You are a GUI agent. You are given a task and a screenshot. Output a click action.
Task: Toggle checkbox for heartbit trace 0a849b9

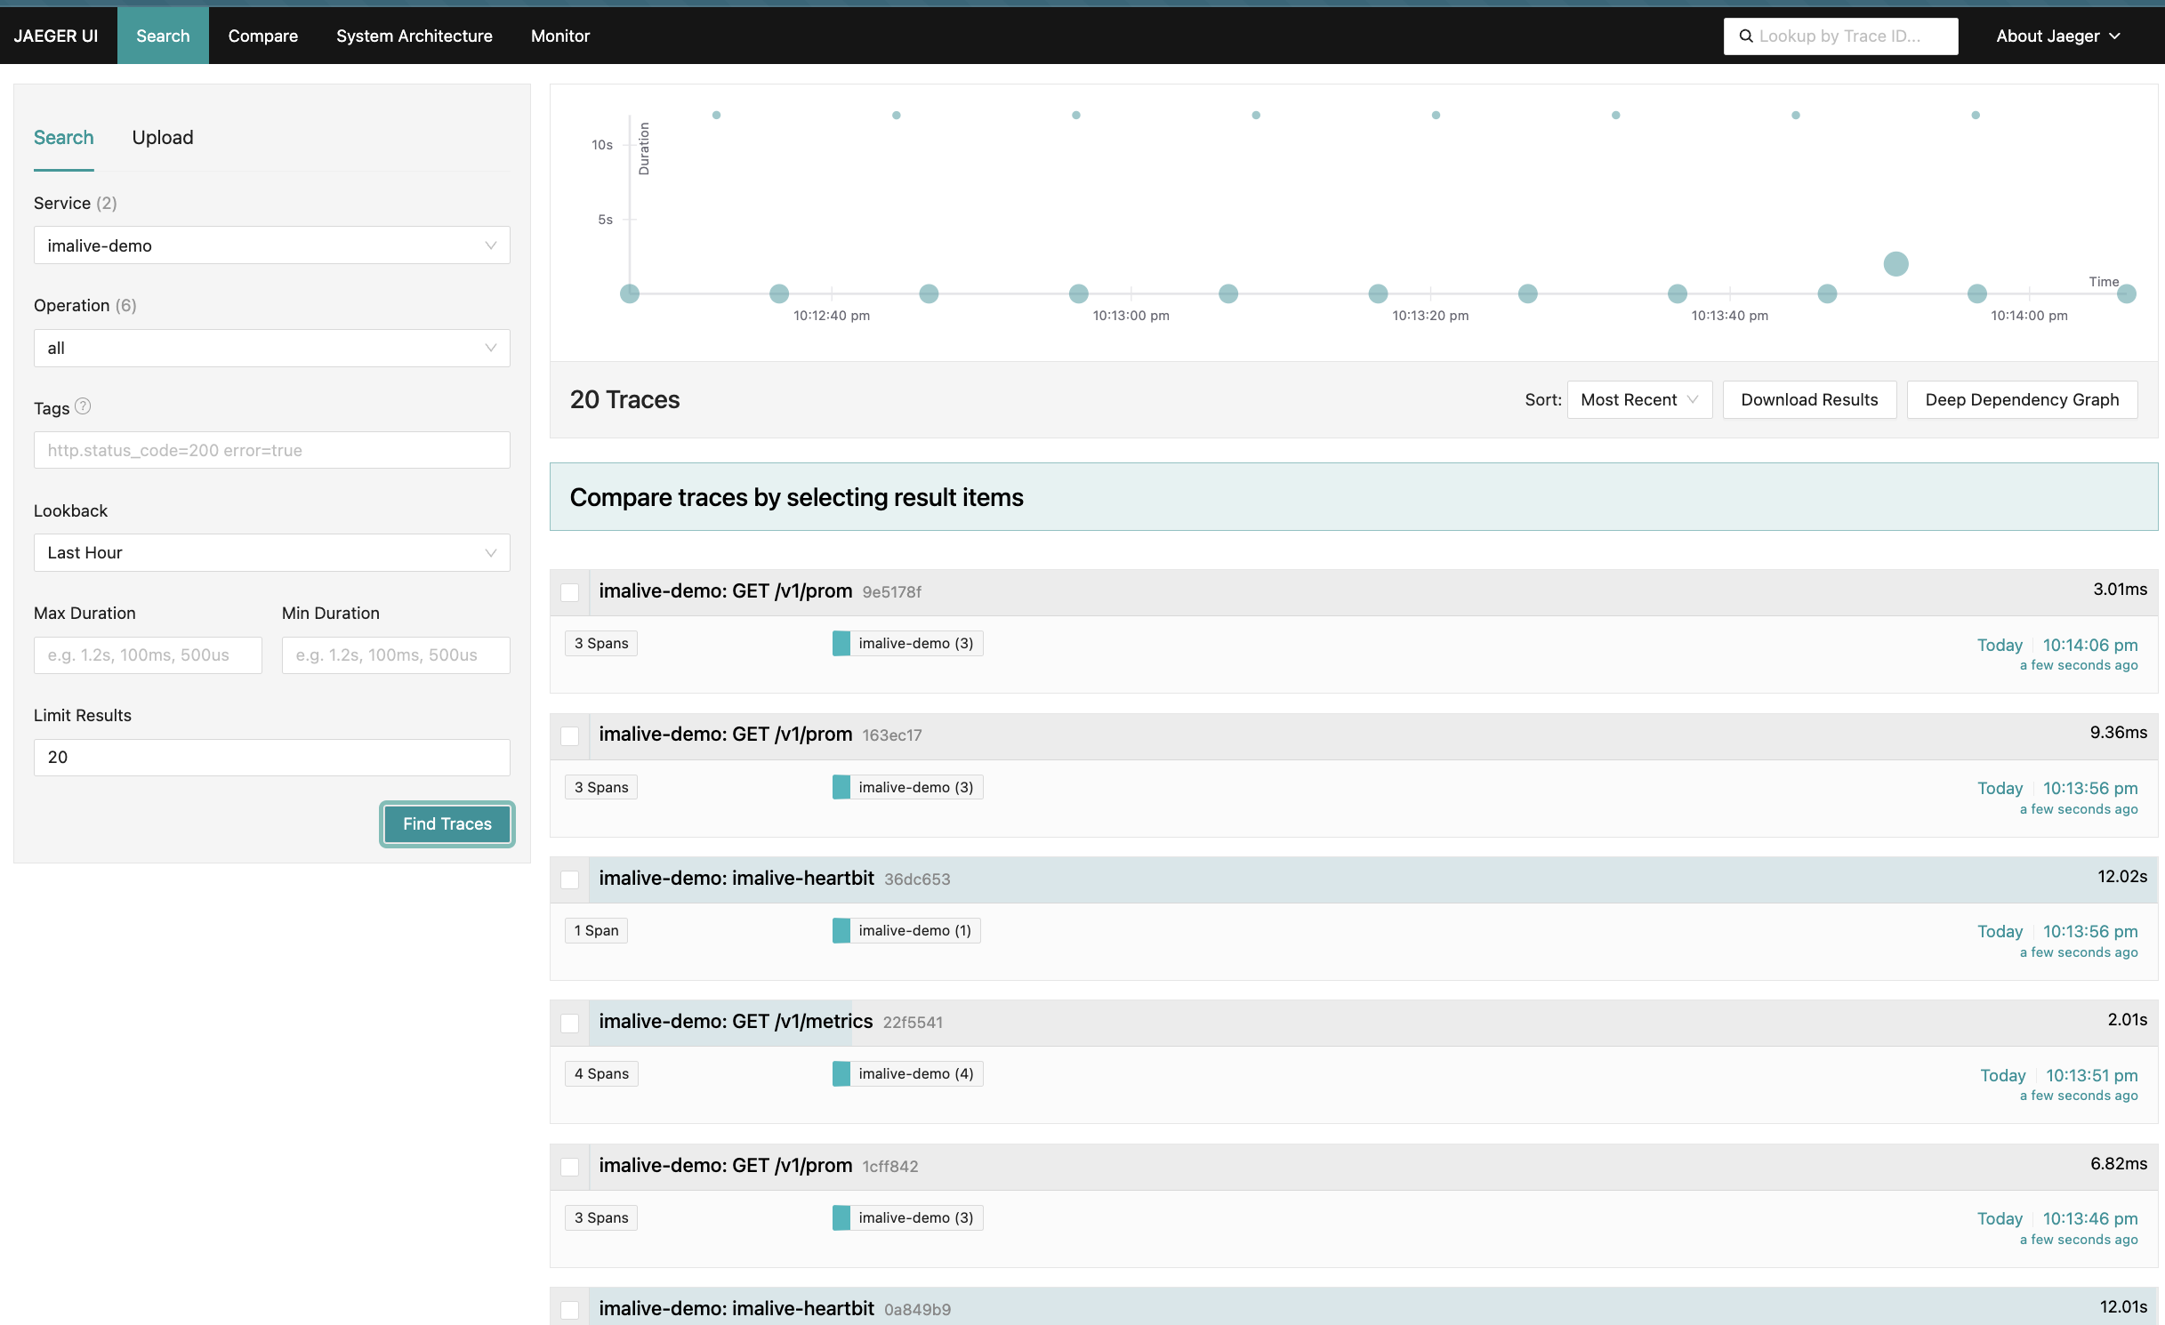point(570,1309)
